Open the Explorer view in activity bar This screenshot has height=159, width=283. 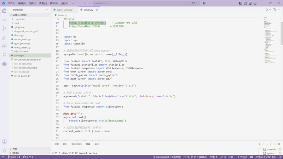[x=4, y=11]
